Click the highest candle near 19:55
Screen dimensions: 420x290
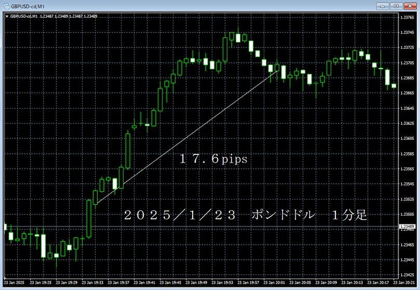(238, 37)
